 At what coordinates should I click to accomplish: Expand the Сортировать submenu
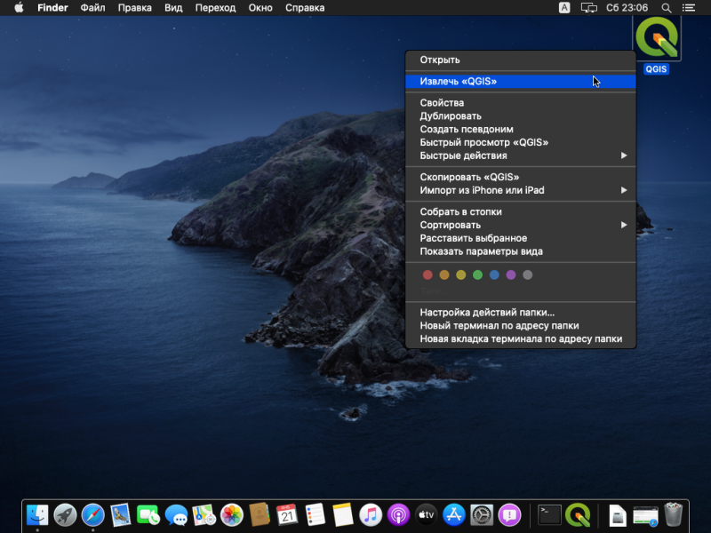[x=521, y=226]
